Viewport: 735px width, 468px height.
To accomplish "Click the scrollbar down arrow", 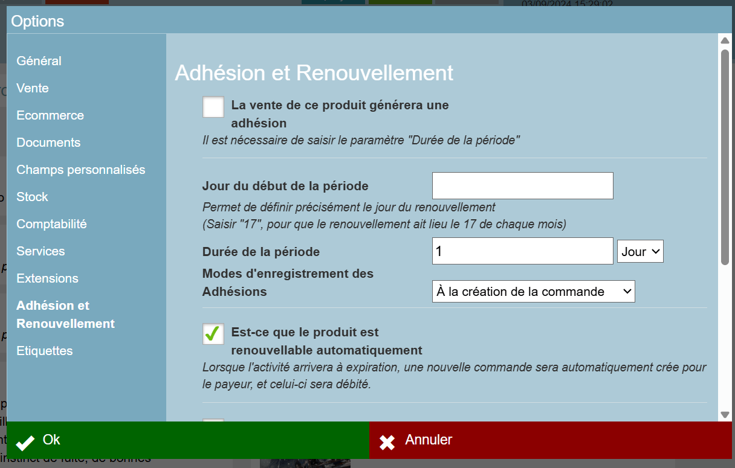I will coord(725,415).
